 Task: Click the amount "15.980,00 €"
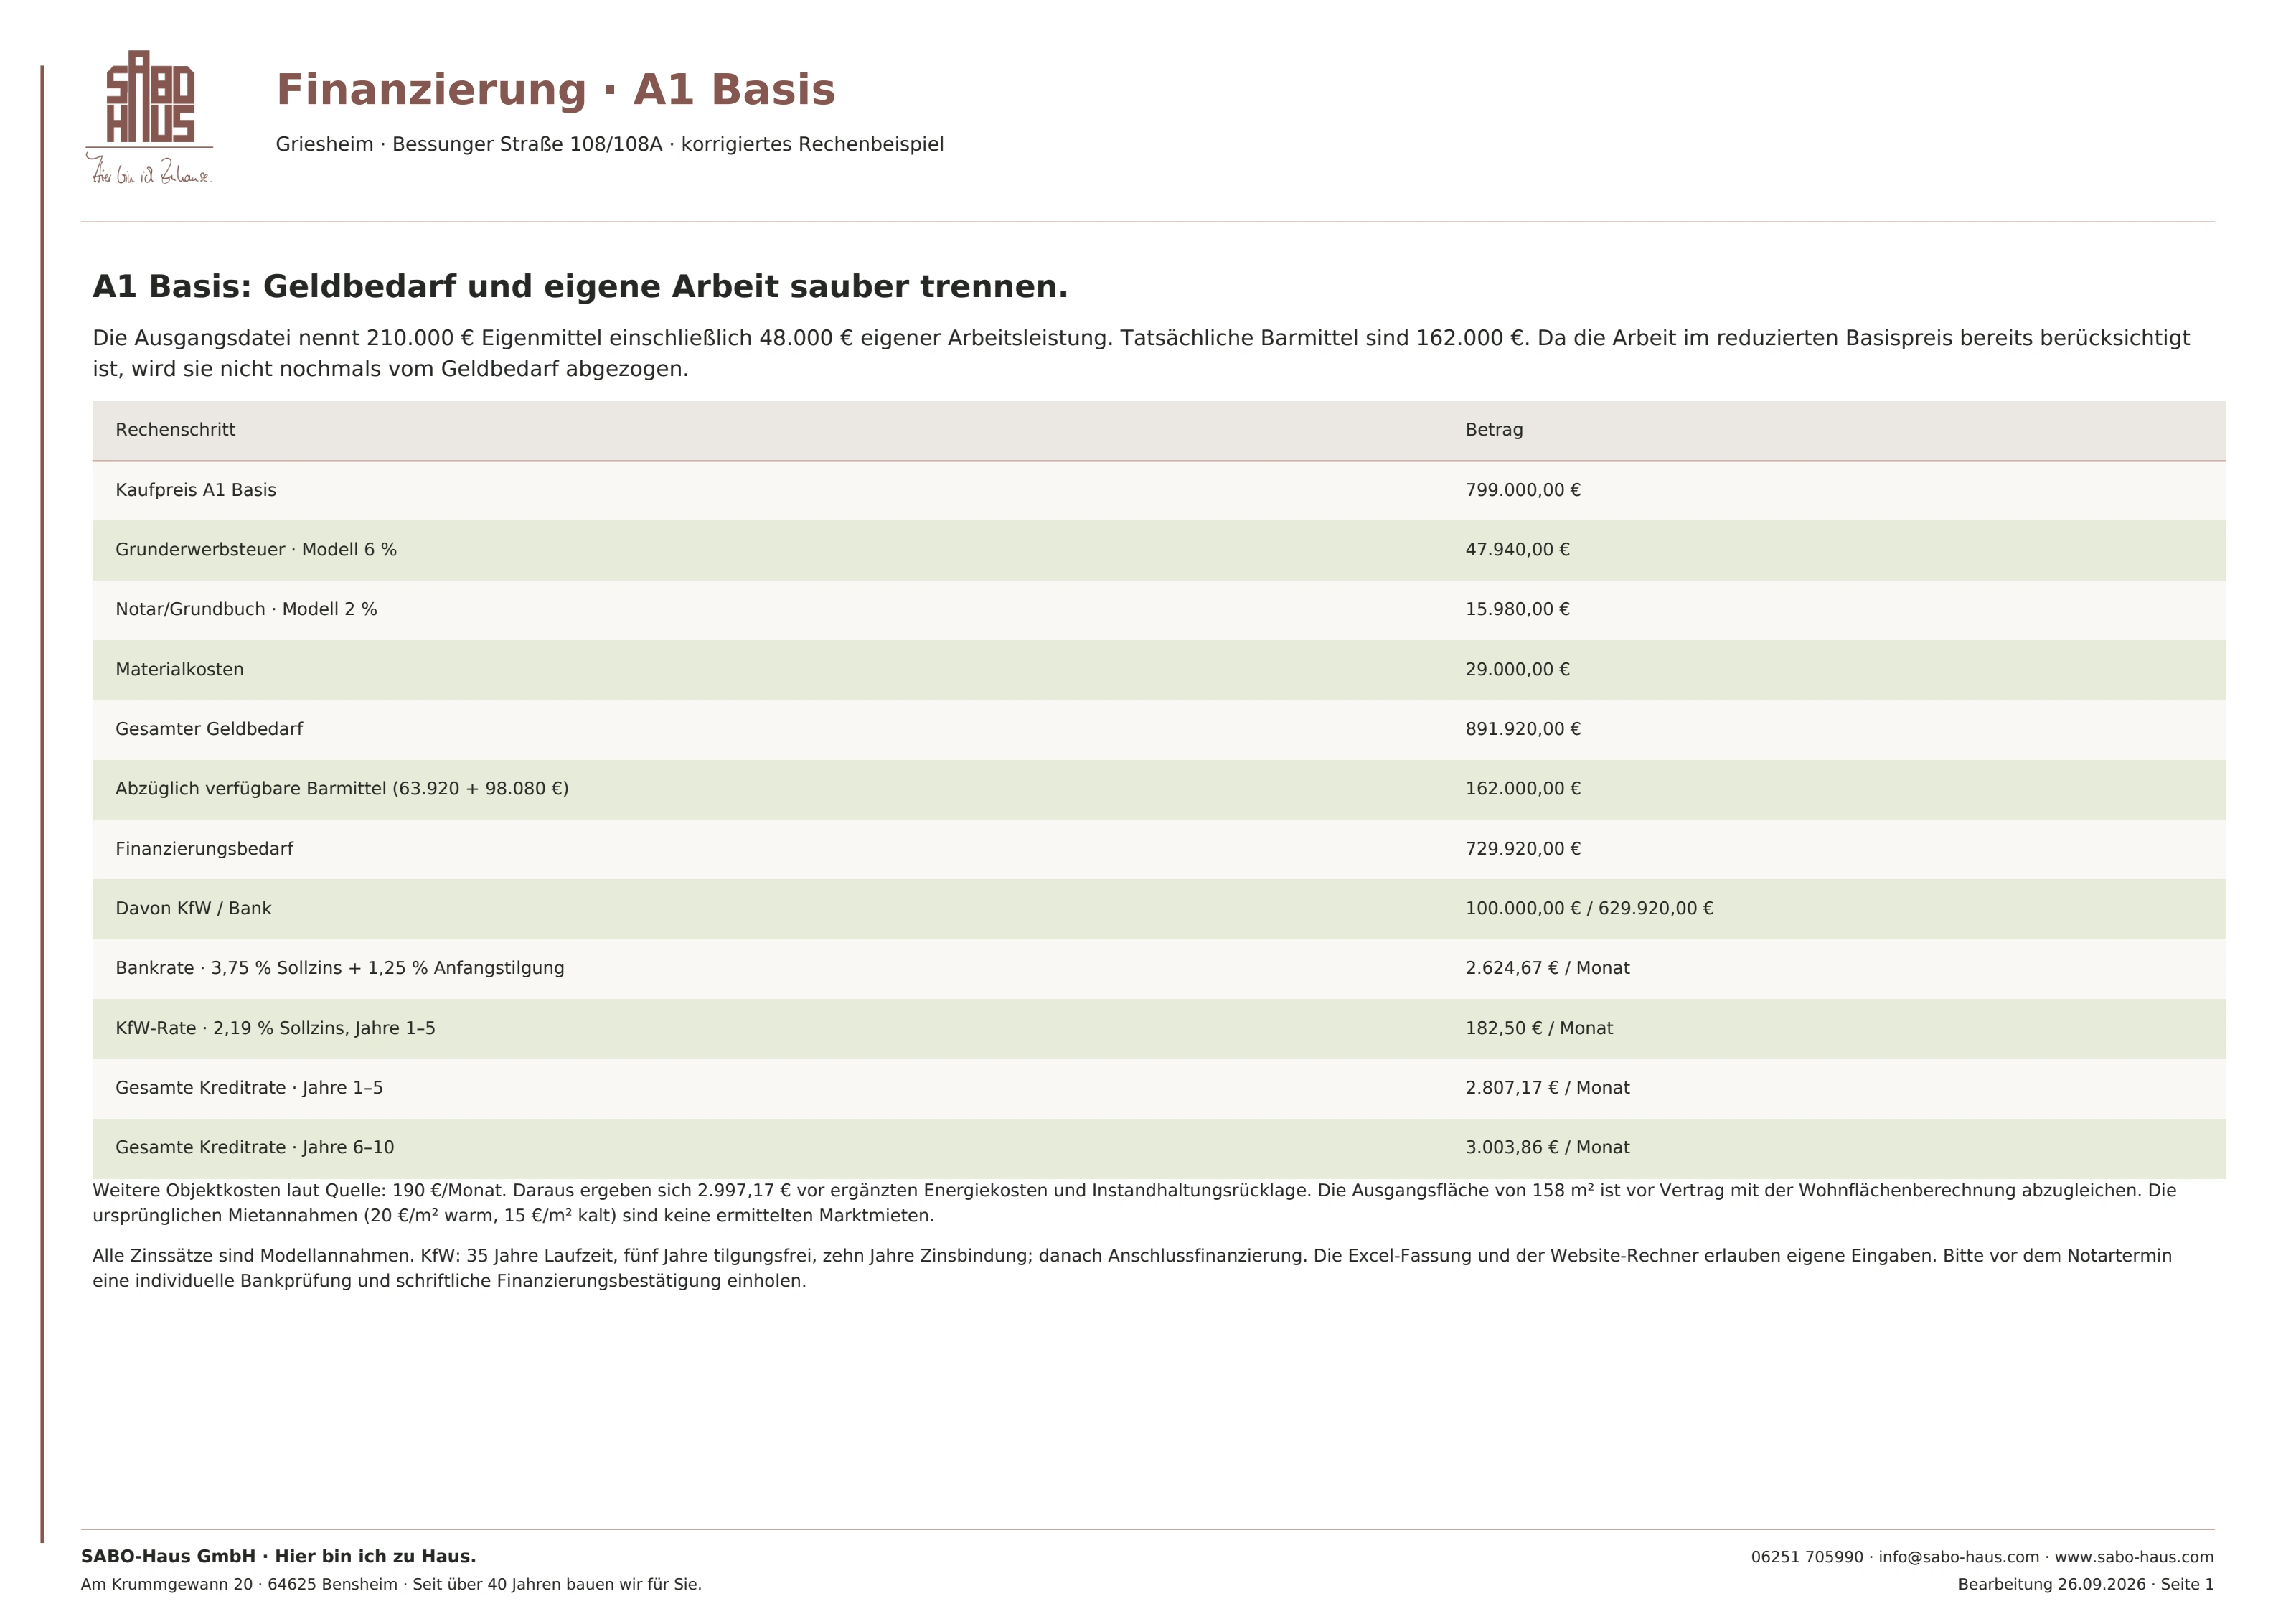[1517, 609]
